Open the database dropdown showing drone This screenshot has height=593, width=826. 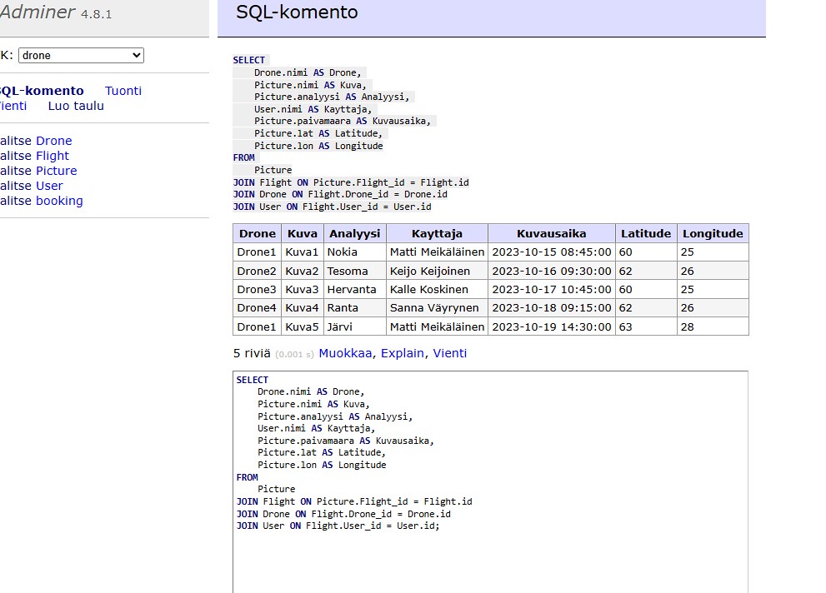(x=81, y=56)
